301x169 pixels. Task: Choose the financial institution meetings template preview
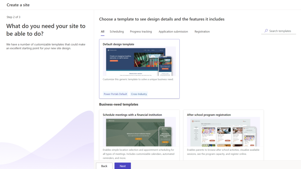point(139,132)
